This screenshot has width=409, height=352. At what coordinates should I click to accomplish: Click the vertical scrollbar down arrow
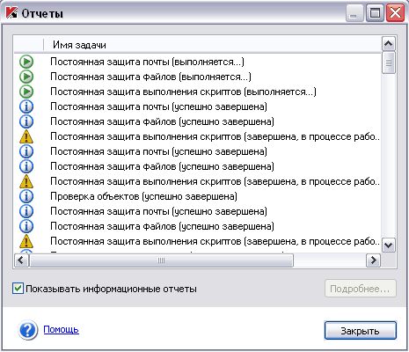click(x=389, y=245)
